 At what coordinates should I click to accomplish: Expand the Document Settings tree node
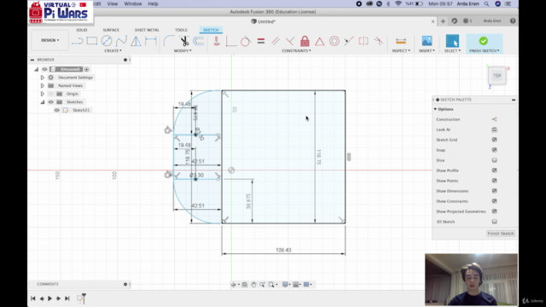coord(43,78)
